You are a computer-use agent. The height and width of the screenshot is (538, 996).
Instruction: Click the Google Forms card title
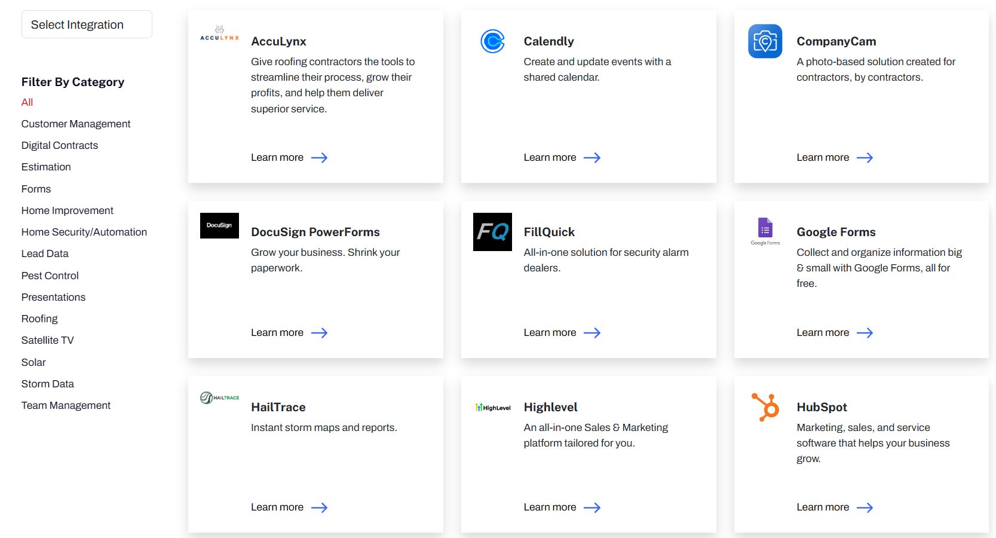(x=836, y=232)
